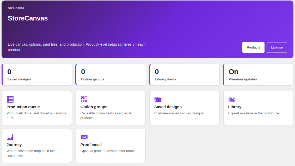Image resolution: width=295 pixels, height=166 pixels.
Task: Click the StoreCanvas heading
Action: coord(28,18)
